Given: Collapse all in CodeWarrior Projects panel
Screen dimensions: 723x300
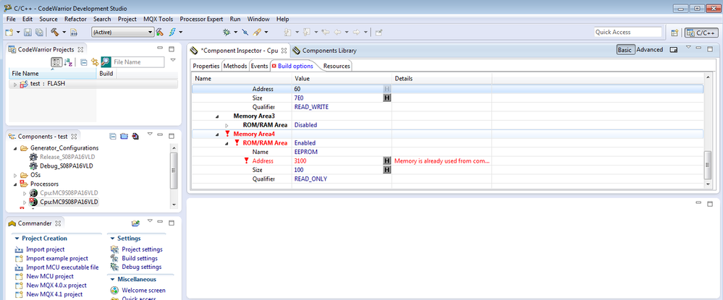Looking at the screenshot, I should pos(83,61).
